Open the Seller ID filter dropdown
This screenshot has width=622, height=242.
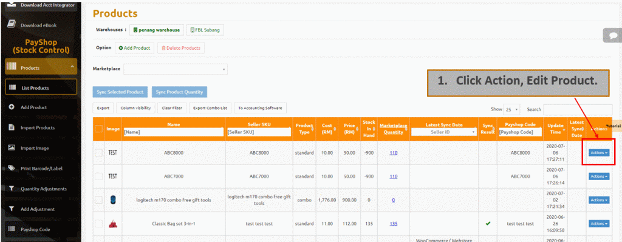(x=444, y=132)
